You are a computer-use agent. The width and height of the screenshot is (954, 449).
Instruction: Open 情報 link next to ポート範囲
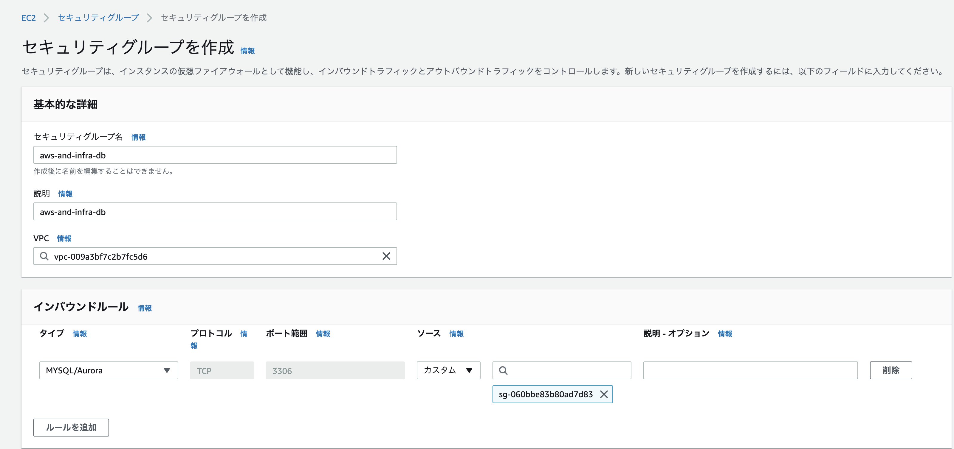point(323,333)
